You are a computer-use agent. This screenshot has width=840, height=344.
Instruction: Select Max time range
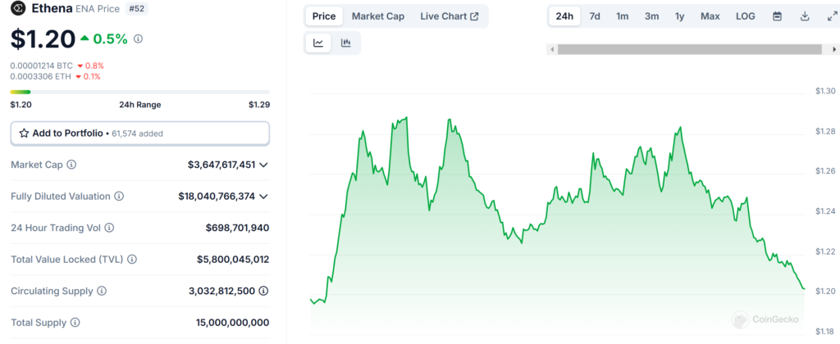pyautogui.click(x=710, y=16)
